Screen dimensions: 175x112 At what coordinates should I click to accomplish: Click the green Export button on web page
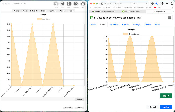(166, 96)
